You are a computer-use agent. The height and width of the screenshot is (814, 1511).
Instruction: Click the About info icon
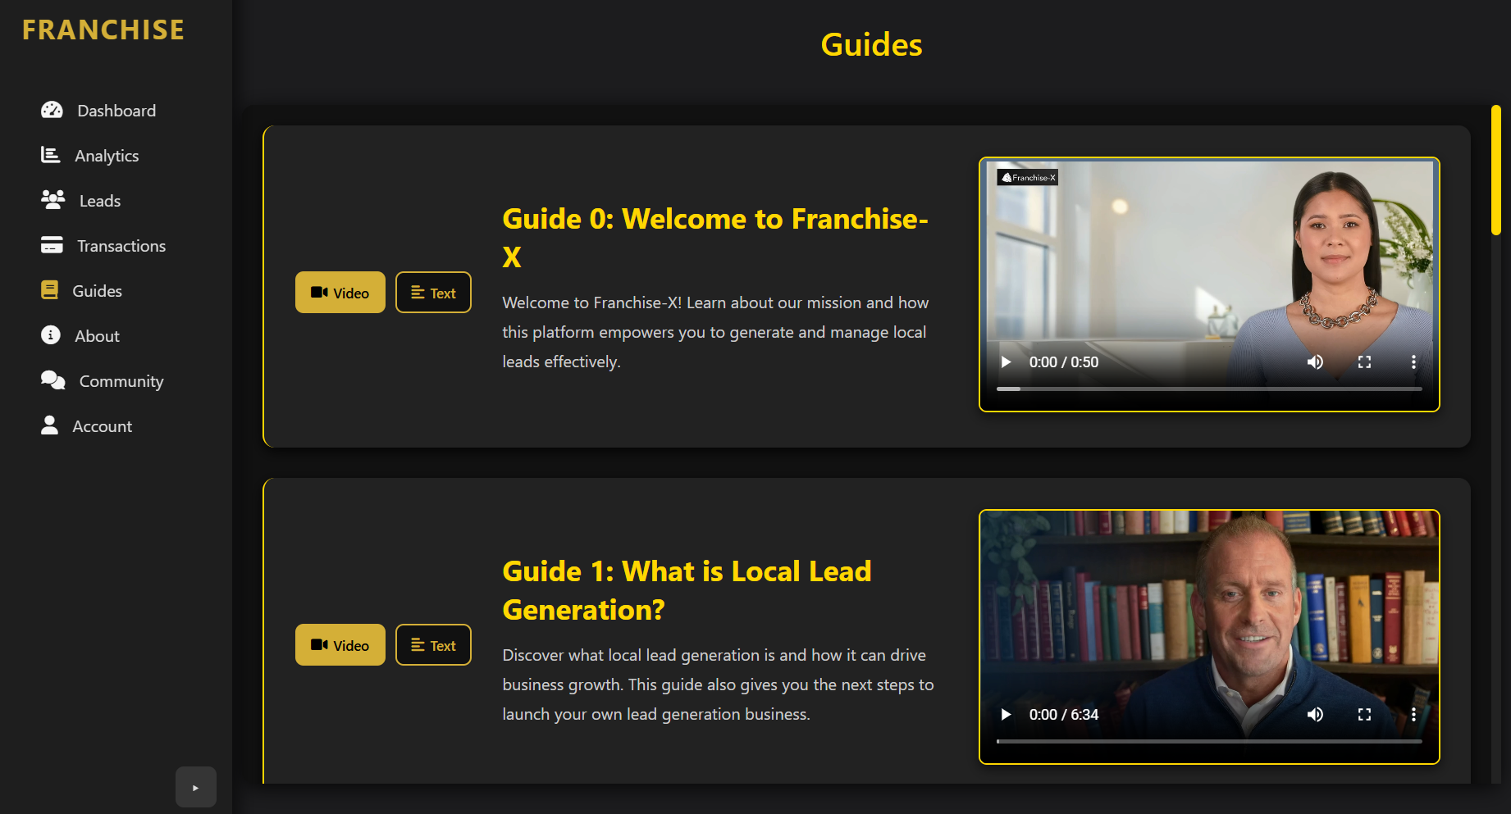50,335
